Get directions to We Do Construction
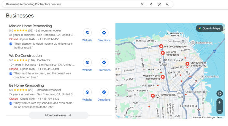 [104, 62]
